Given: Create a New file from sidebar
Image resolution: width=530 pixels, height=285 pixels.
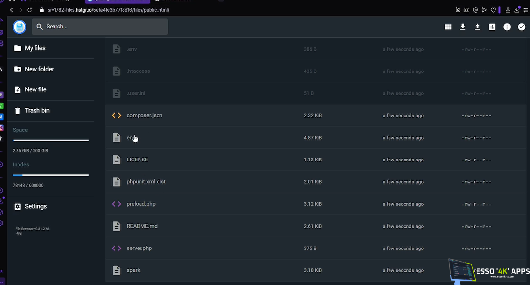Looking at the screenshot, I should [35, 89].
